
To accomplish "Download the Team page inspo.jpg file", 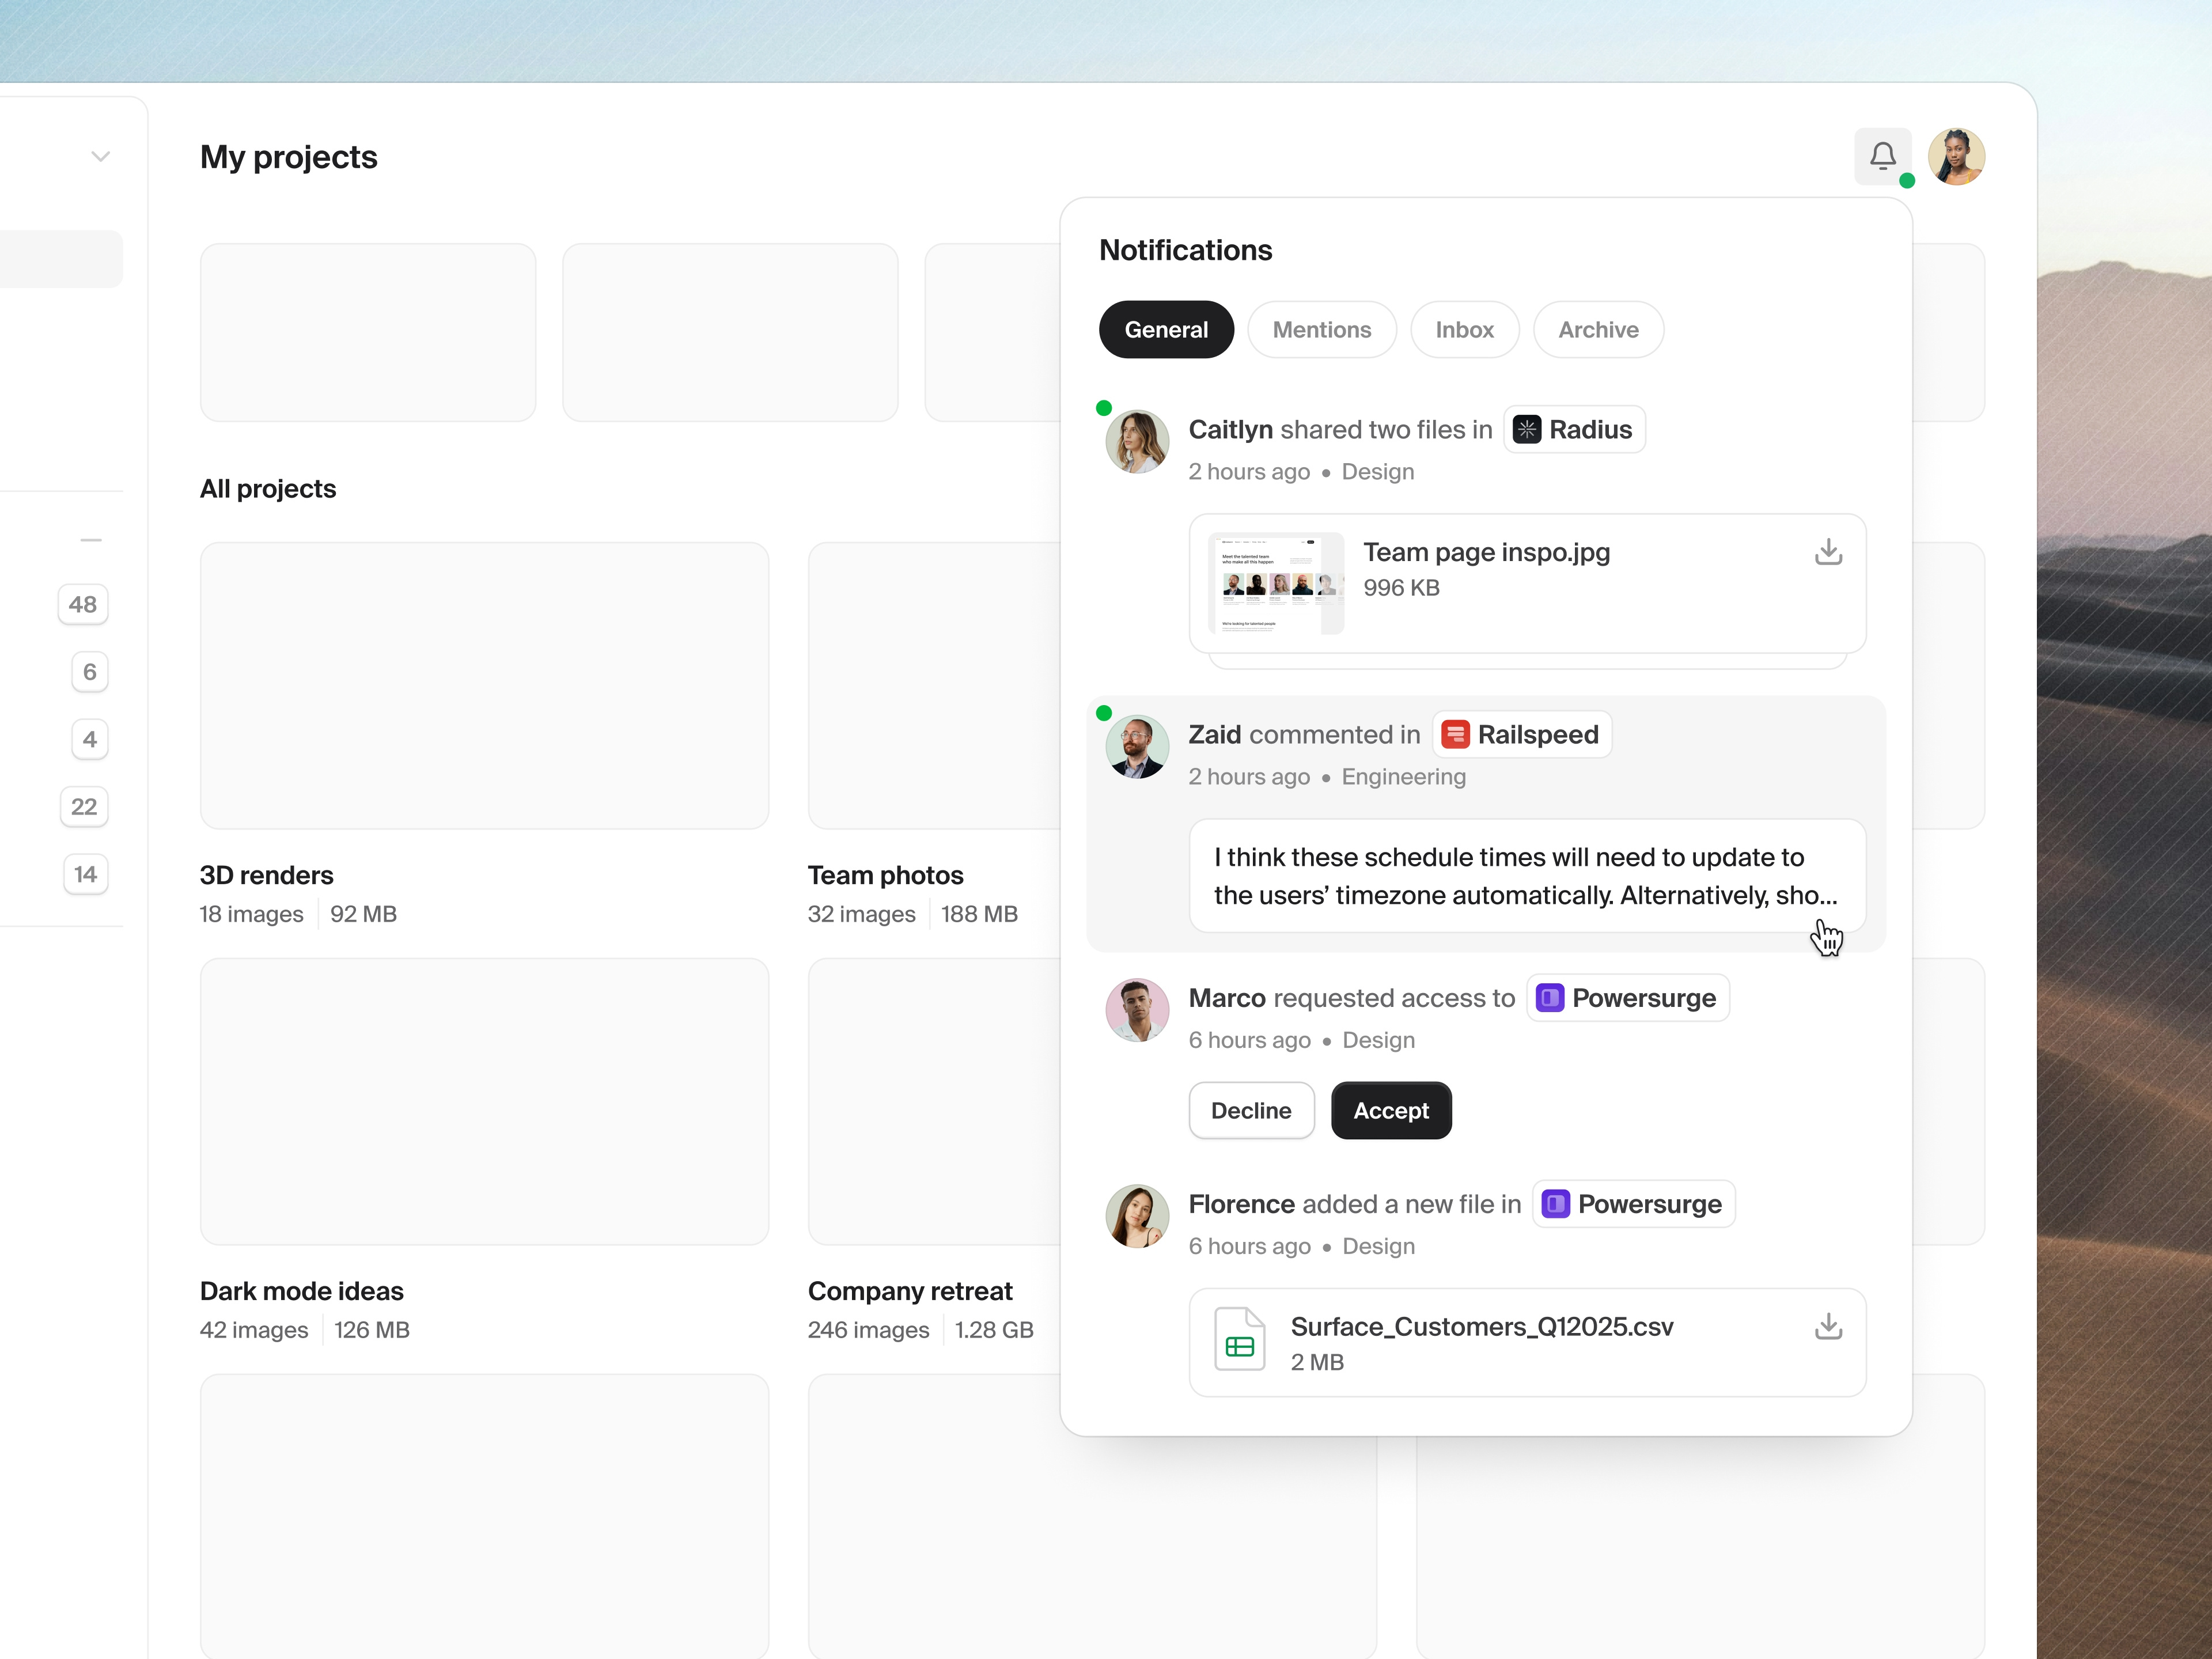I will pos(1828,551).
